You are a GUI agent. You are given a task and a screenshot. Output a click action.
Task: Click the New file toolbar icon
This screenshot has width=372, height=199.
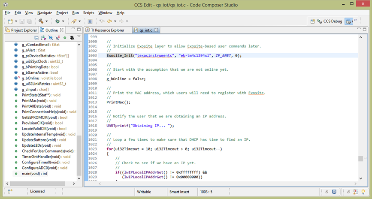tap(10, 21)
